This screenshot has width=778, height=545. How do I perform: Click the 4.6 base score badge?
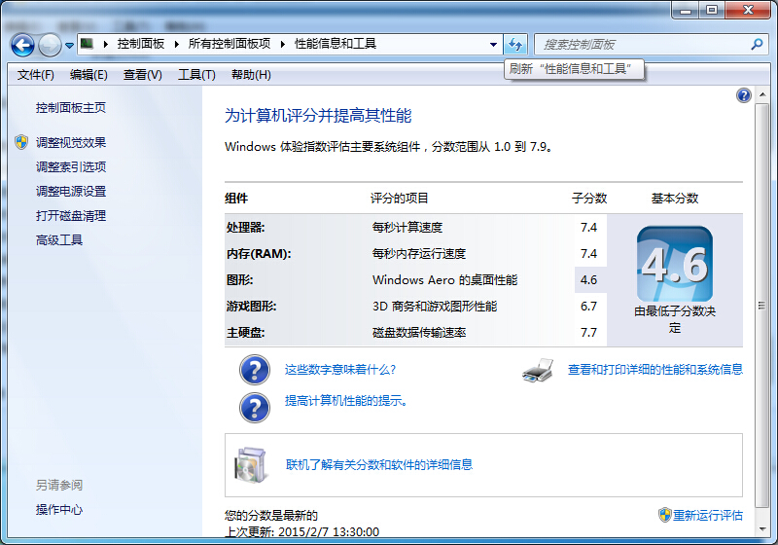point(675,264)
